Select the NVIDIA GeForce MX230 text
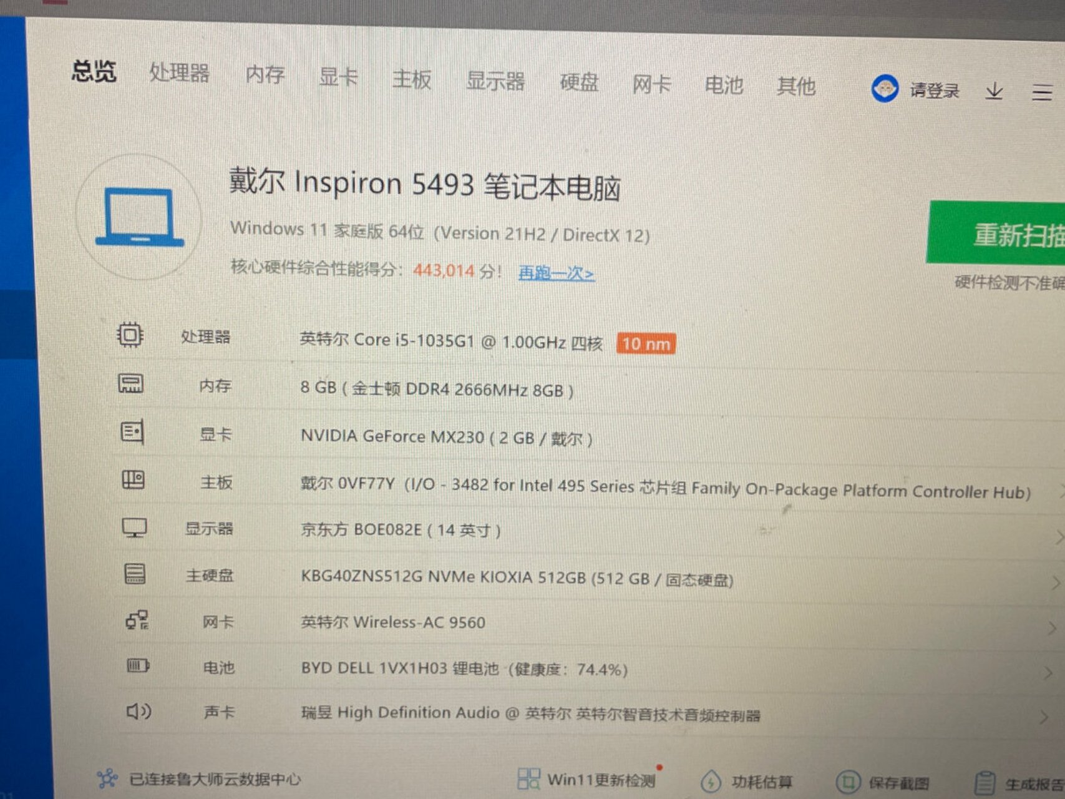The width and height of the screenshot is (1065, 799). pyautogui.click(x=447, y=437)
